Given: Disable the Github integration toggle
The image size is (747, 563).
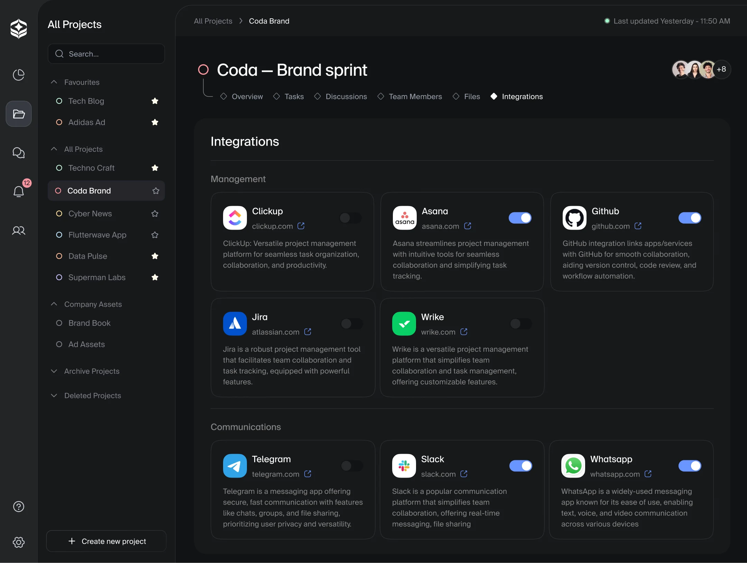Looking at the screenshot, I should pyautogui.click(x=690, y=218).
